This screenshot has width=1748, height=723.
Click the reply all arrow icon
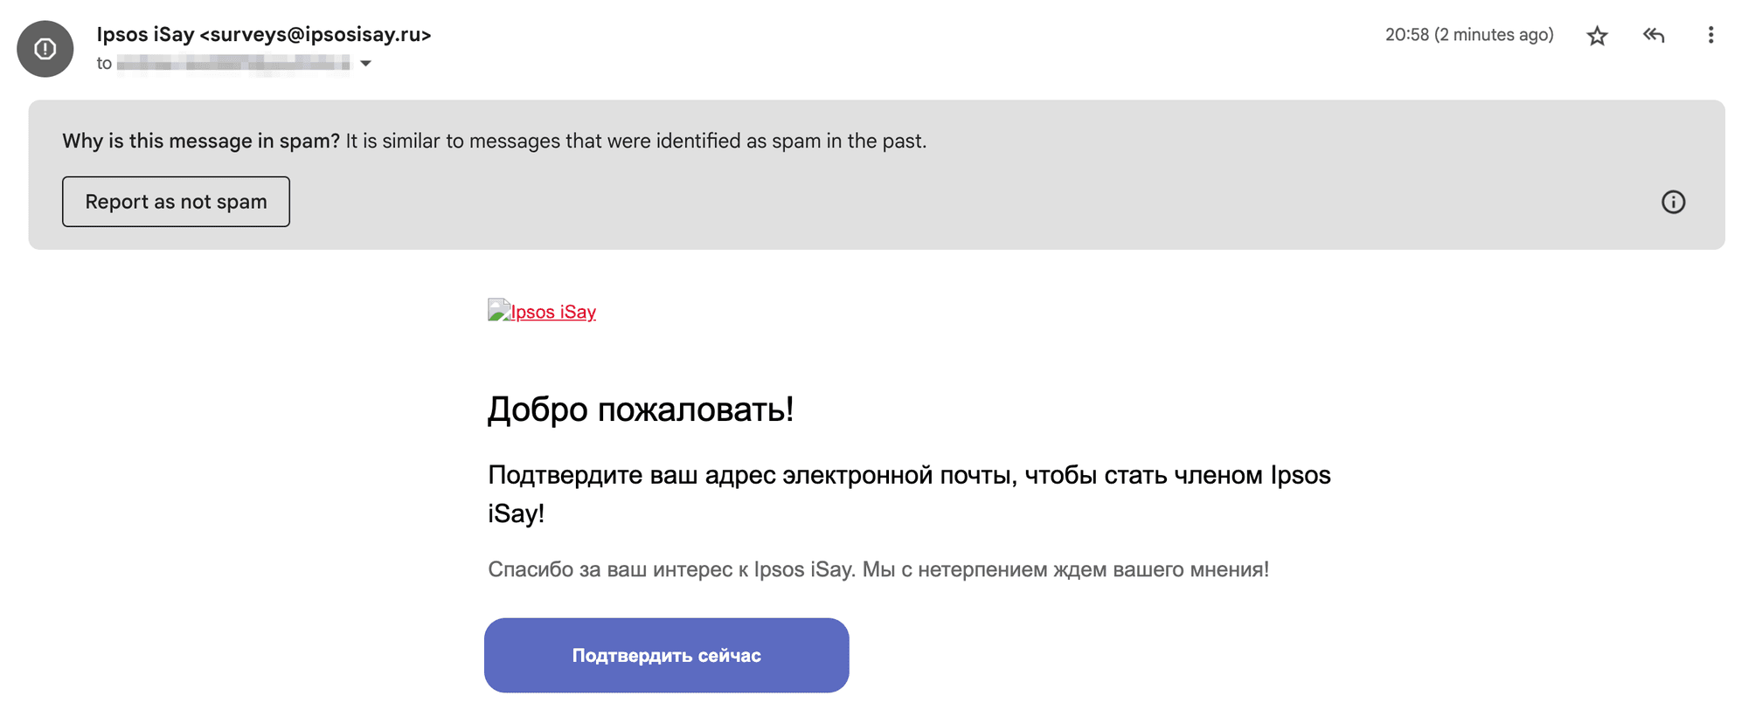pyautogui.click(x=1654, y=36)
